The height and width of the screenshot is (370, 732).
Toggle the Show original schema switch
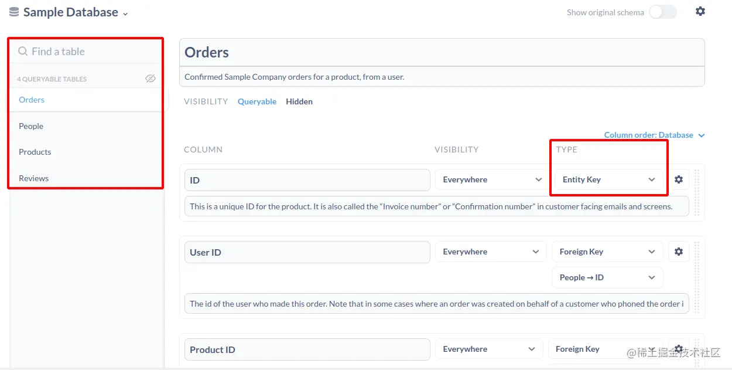(x=662, y=12)
